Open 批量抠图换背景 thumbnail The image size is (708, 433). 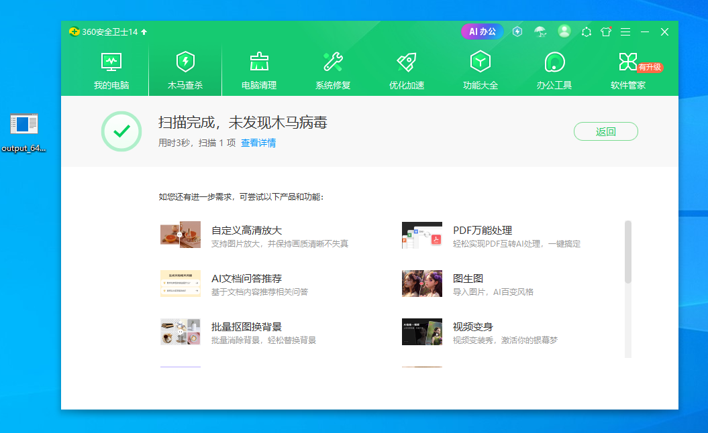click(181, 332)
